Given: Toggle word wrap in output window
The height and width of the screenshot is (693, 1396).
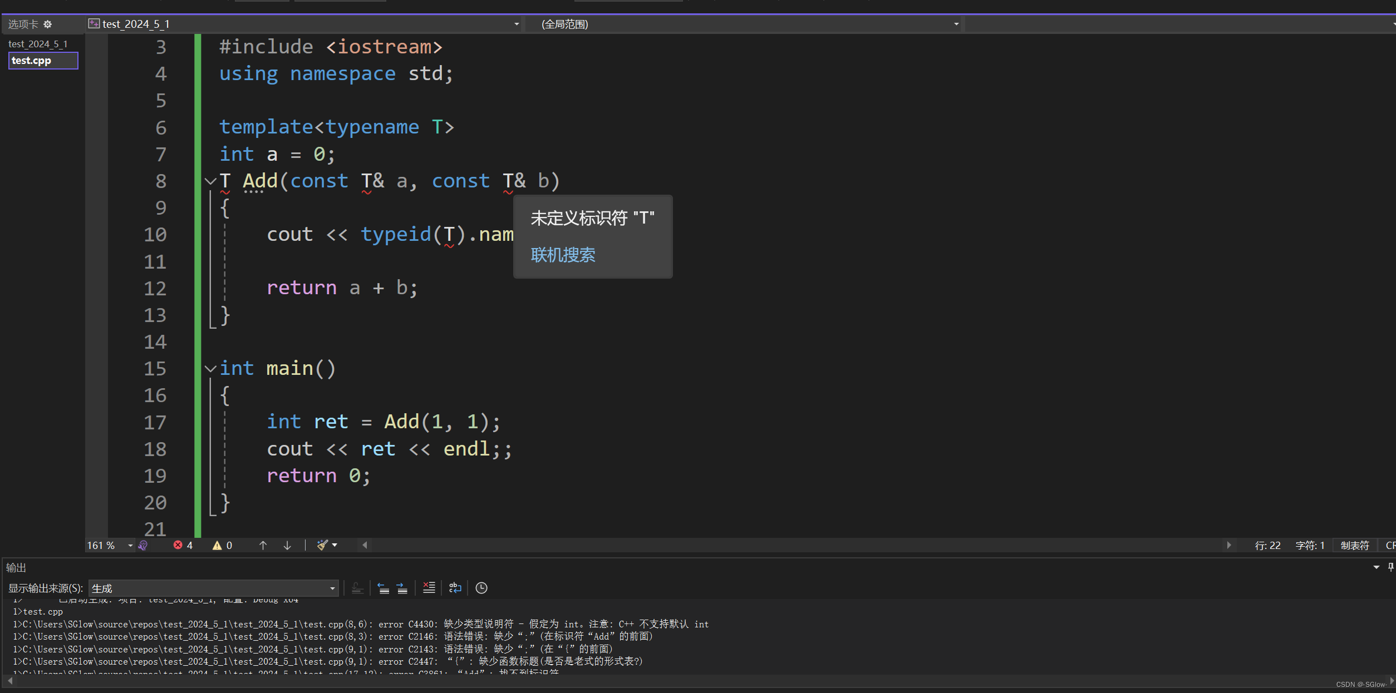Looking at the screenshot, I should (455, 588).
